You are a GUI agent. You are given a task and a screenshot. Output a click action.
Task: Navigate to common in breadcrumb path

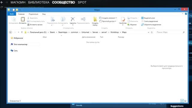click(74, 32)
